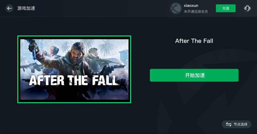This screenshot has width=257, height=134.
Task: Click the green selection border of the game card
Action: click(x=74, y=36)
